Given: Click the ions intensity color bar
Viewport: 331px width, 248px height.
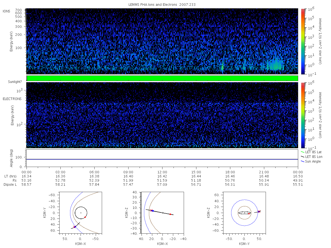Looking at the screenshot, I should click(303, 41).
